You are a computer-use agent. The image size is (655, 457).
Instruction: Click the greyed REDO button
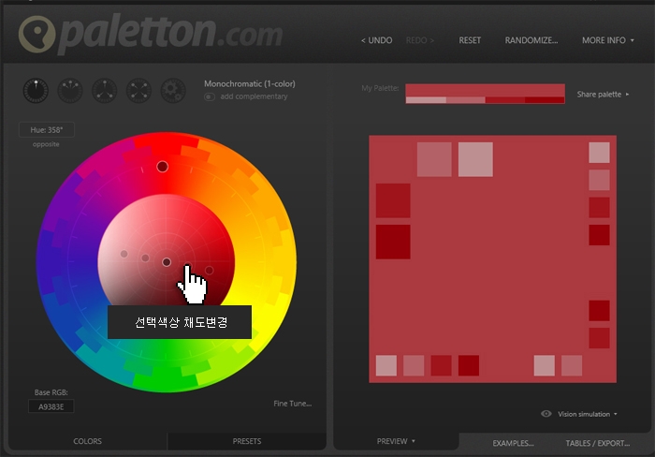coord(420,40)
